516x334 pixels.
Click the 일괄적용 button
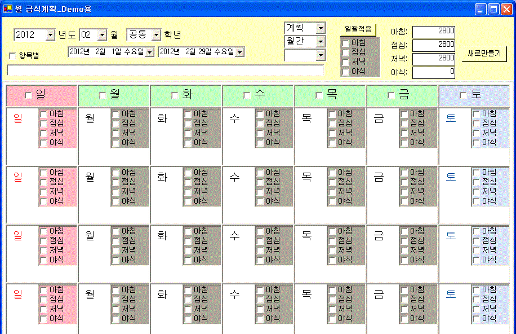[358, 29]
